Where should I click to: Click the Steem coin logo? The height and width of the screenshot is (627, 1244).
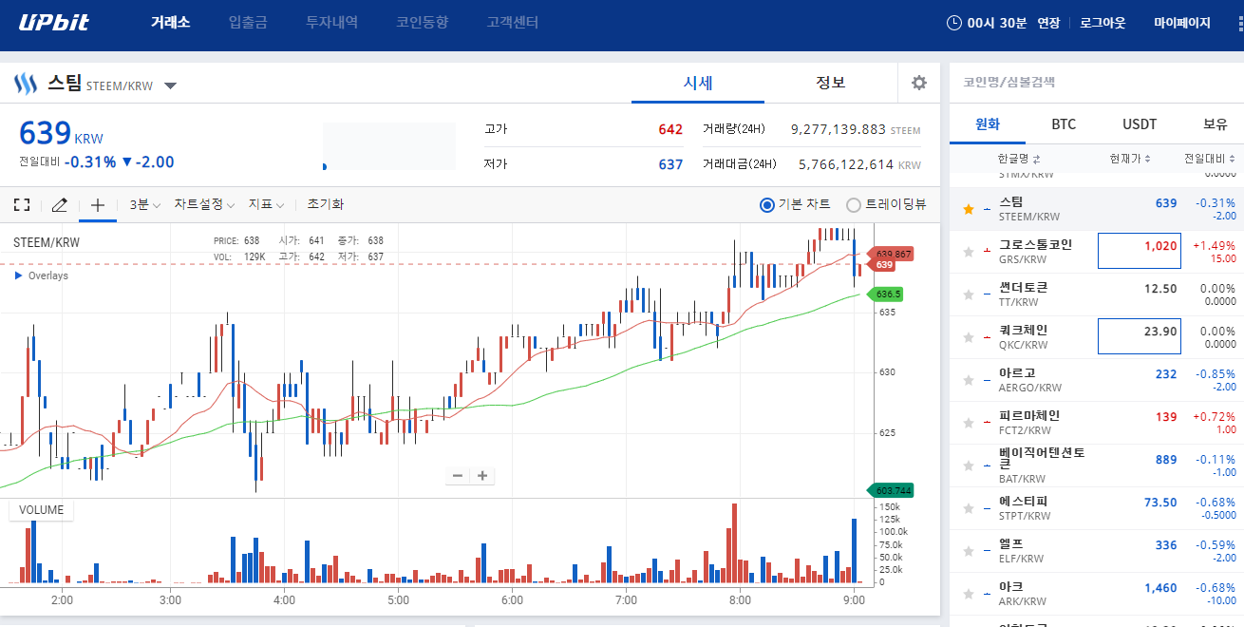(25, 84)
